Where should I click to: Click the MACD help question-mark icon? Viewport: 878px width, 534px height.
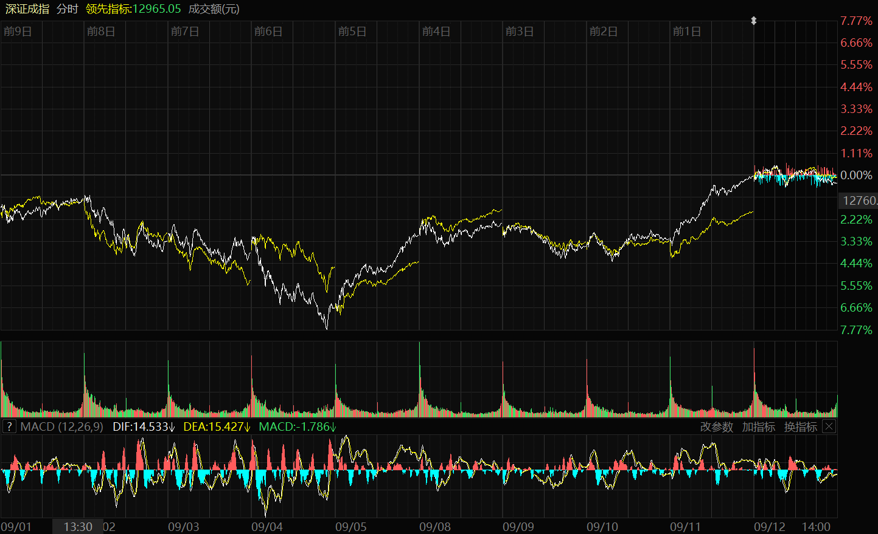click(9, 426)
